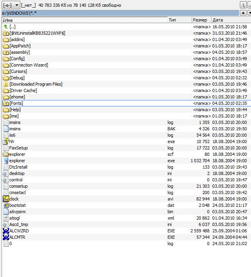The height and width of the screenshot is (277, 251).
Task: Select the comsetup file name
Action: (19, 186)
